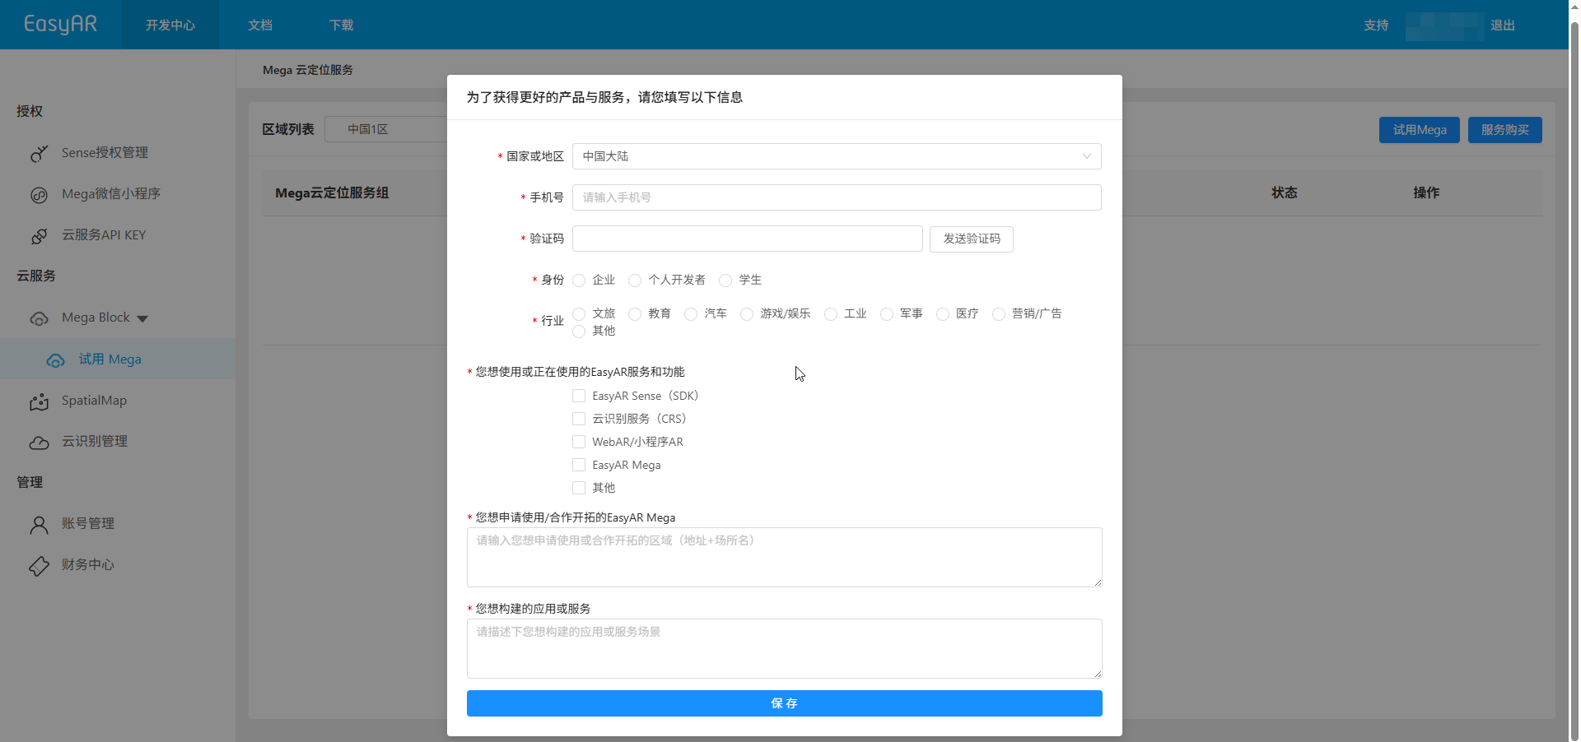Click the Mega 云定位服务 page title
Viewport: 1581px width, 742px height.
coord(308,70)
